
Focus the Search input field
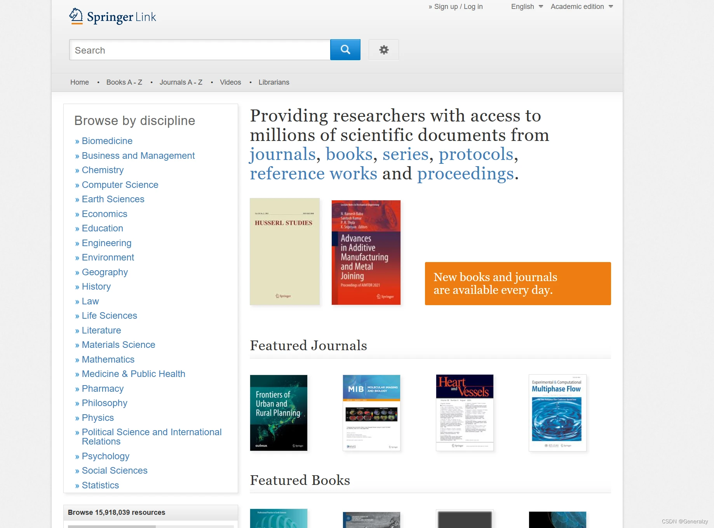(x=200, y=50)
